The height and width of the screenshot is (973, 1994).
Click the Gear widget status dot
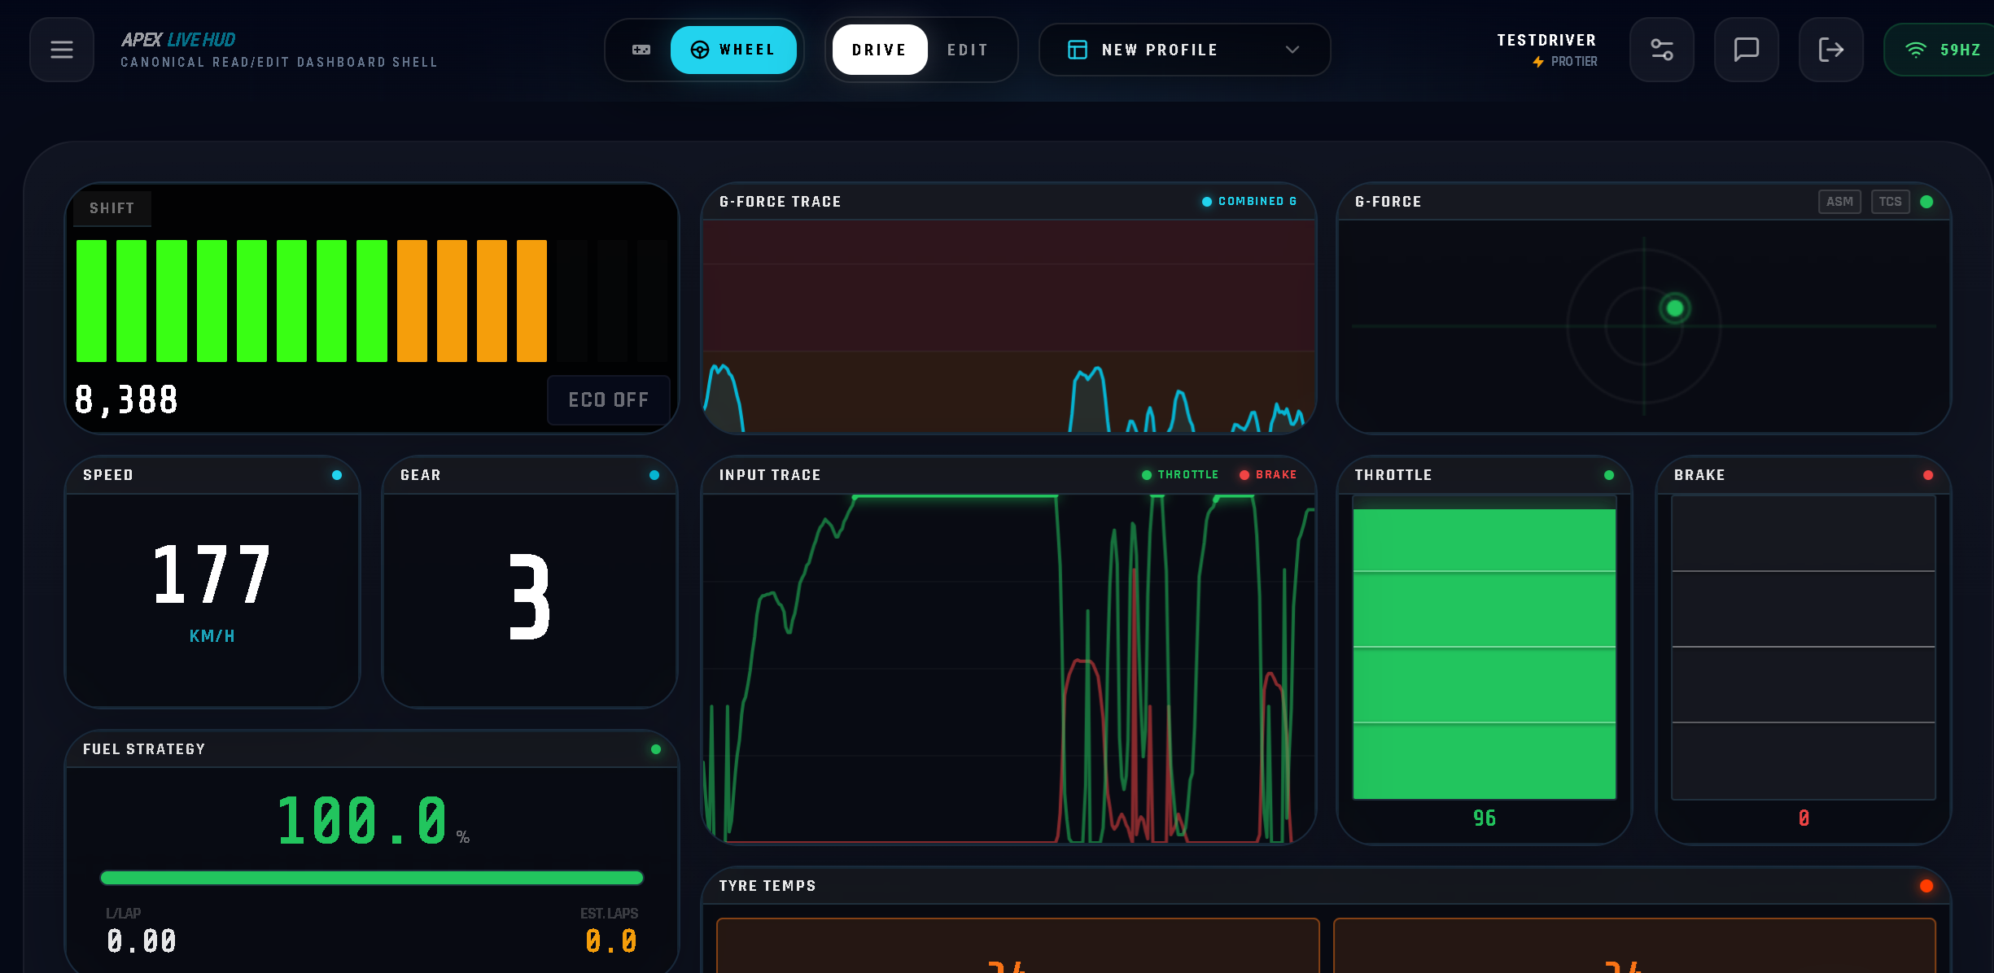[654, 475]
